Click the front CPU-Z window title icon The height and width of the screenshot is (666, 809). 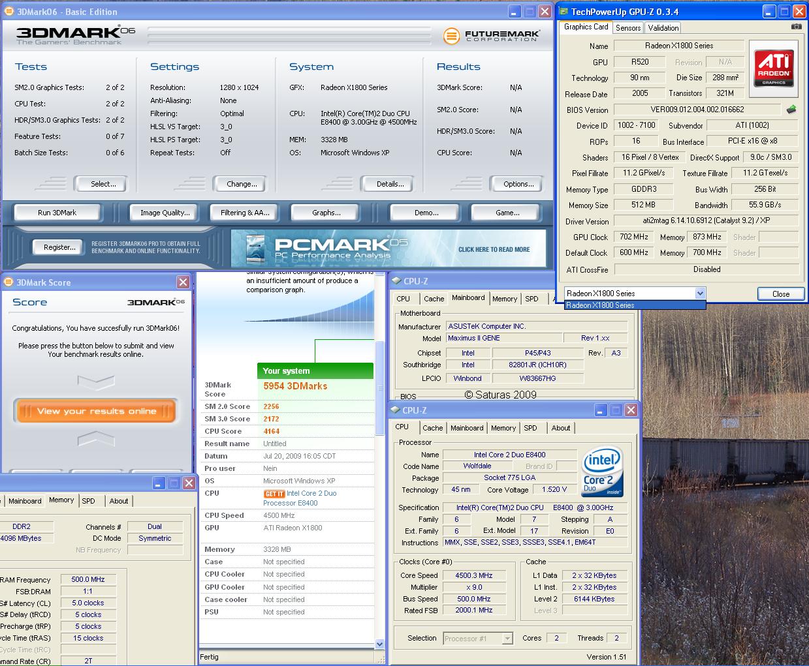point(396,410)
